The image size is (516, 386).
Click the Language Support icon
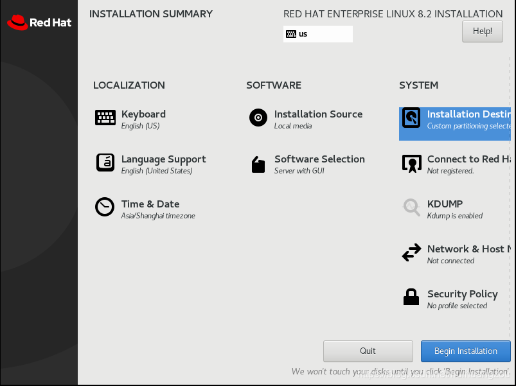tap(105, 162)
